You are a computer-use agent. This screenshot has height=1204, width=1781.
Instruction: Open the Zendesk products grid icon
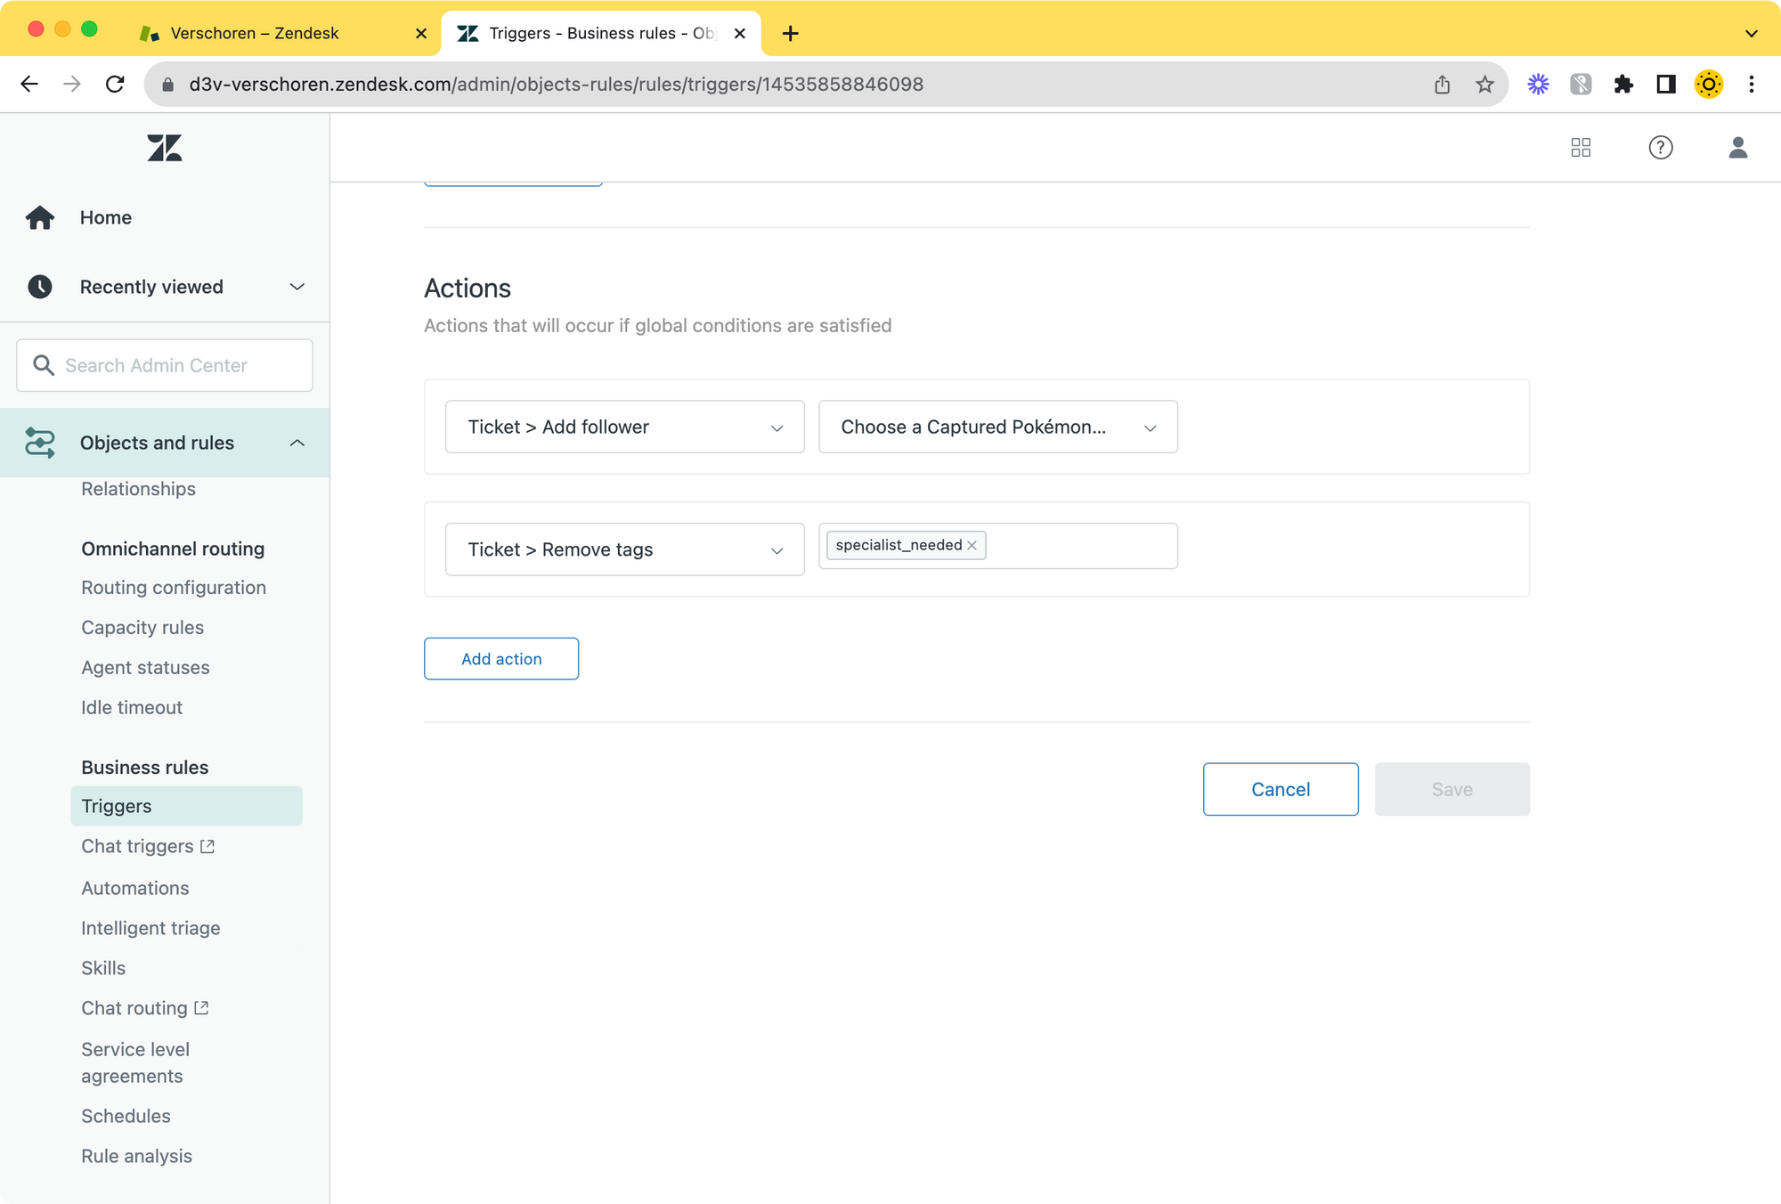click(x=1581, y=148)
